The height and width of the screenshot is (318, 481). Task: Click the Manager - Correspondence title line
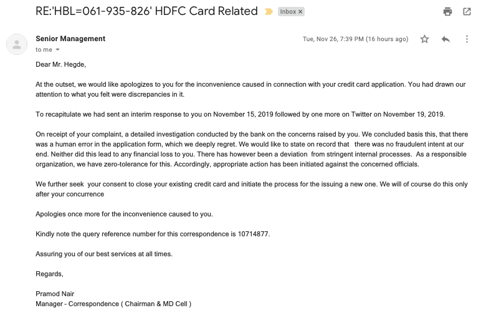click(x=113, y=304)
